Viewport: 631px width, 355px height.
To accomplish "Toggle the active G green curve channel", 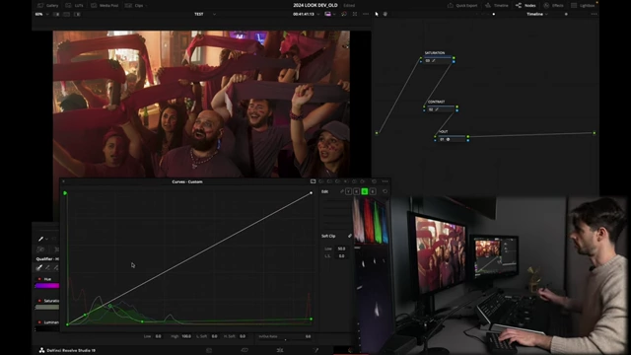I will coord(365,191).
